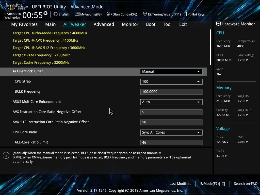This screenshot has height=195, width=260.
Task: Launch EZ Tuning Wizard lightbulb icon
Action: pos(145,14)
